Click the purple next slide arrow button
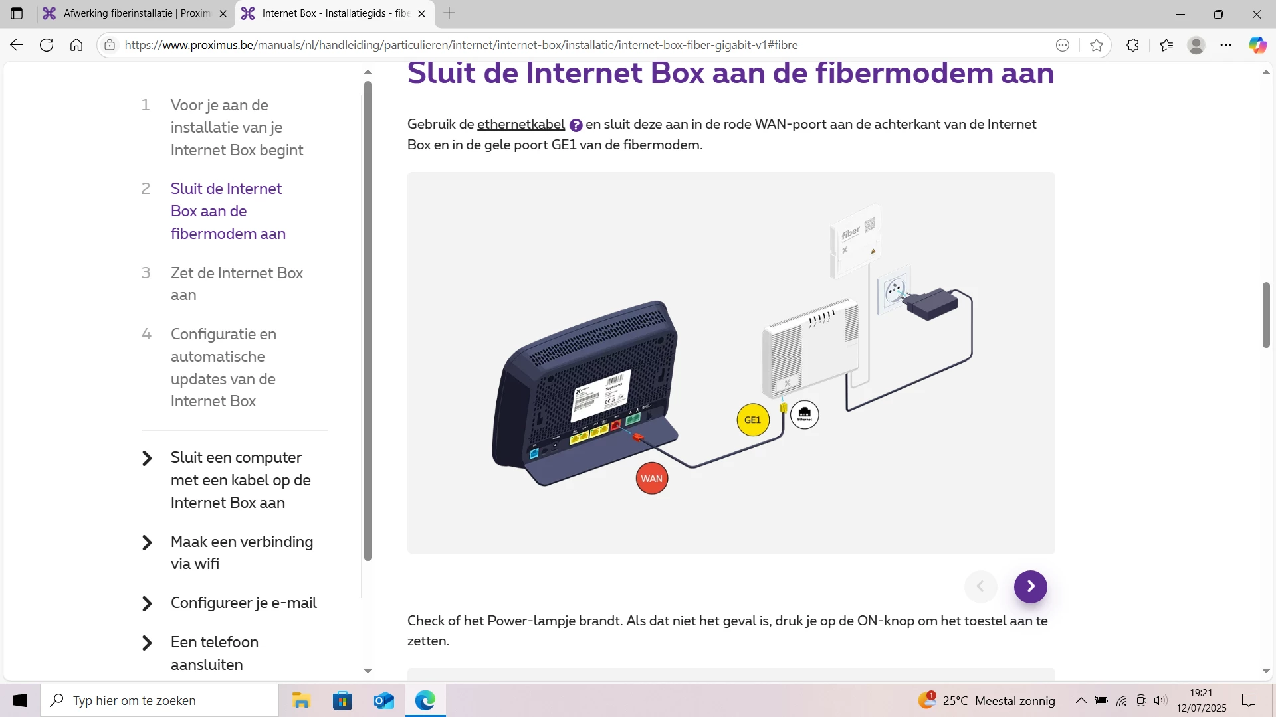This screenshot has height=717, width=1276. point(1030,586)
